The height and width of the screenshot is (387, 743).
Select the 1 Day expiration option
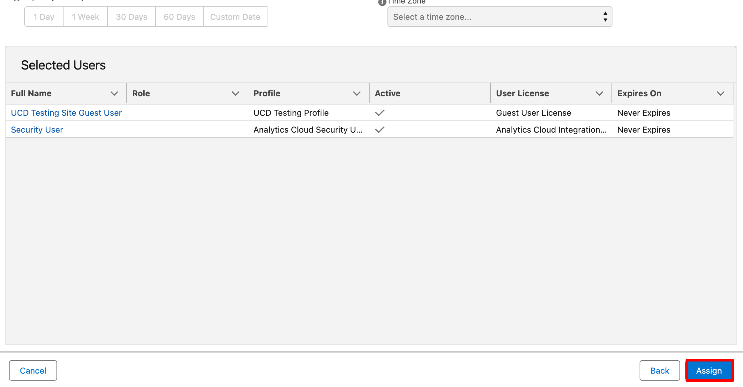coord(44,17)
